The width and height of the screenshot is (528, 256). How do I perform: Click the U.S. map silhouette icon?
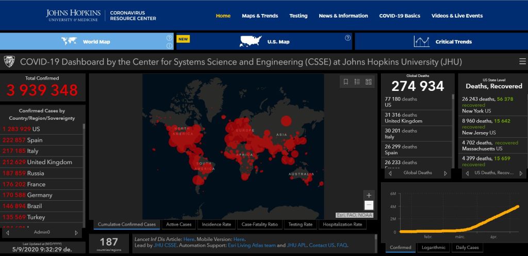point(251,41)
